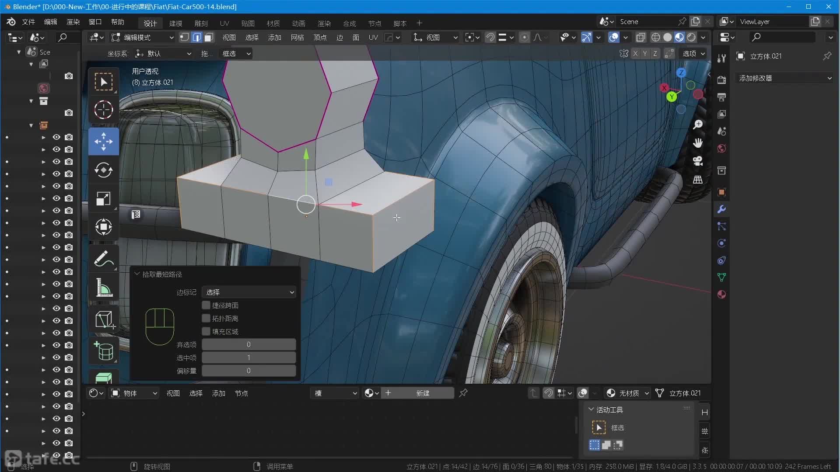Viewport: 840px width, 472px height.
Task: Pin the 立方体.021 properties panel
Action: point(827,56)
